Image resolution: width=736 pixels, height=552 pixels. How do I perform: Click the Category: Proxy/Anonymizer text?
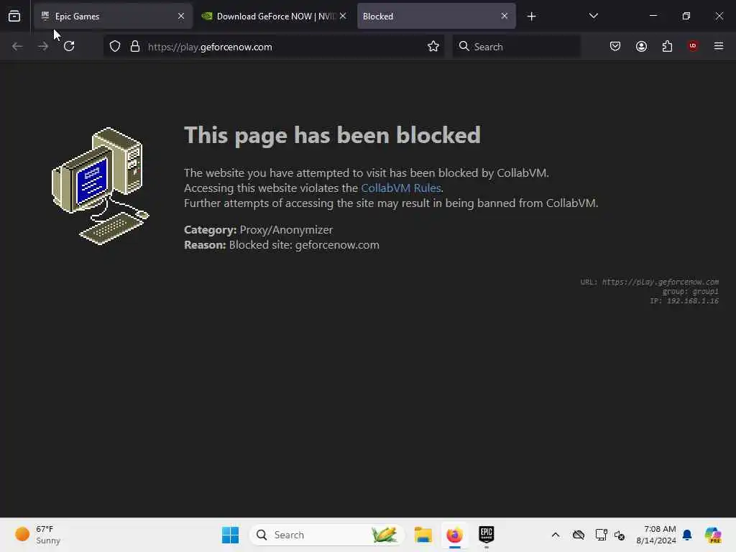click(258, 229)
